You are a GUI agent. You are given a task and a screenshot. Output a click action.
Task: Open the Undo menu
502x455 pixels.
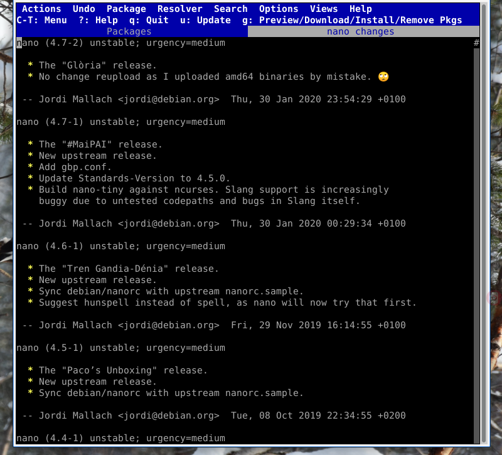pos(84,9)
